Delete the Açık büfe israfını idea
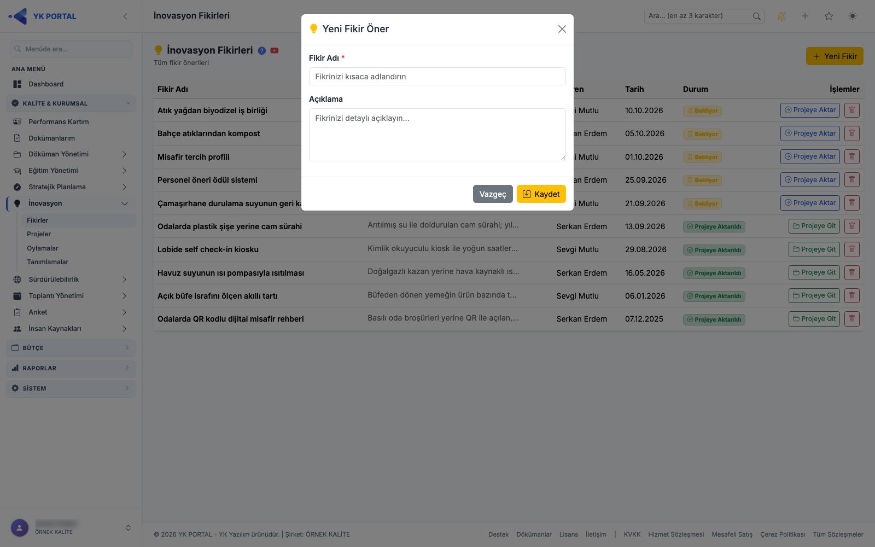 pos(851,296)
